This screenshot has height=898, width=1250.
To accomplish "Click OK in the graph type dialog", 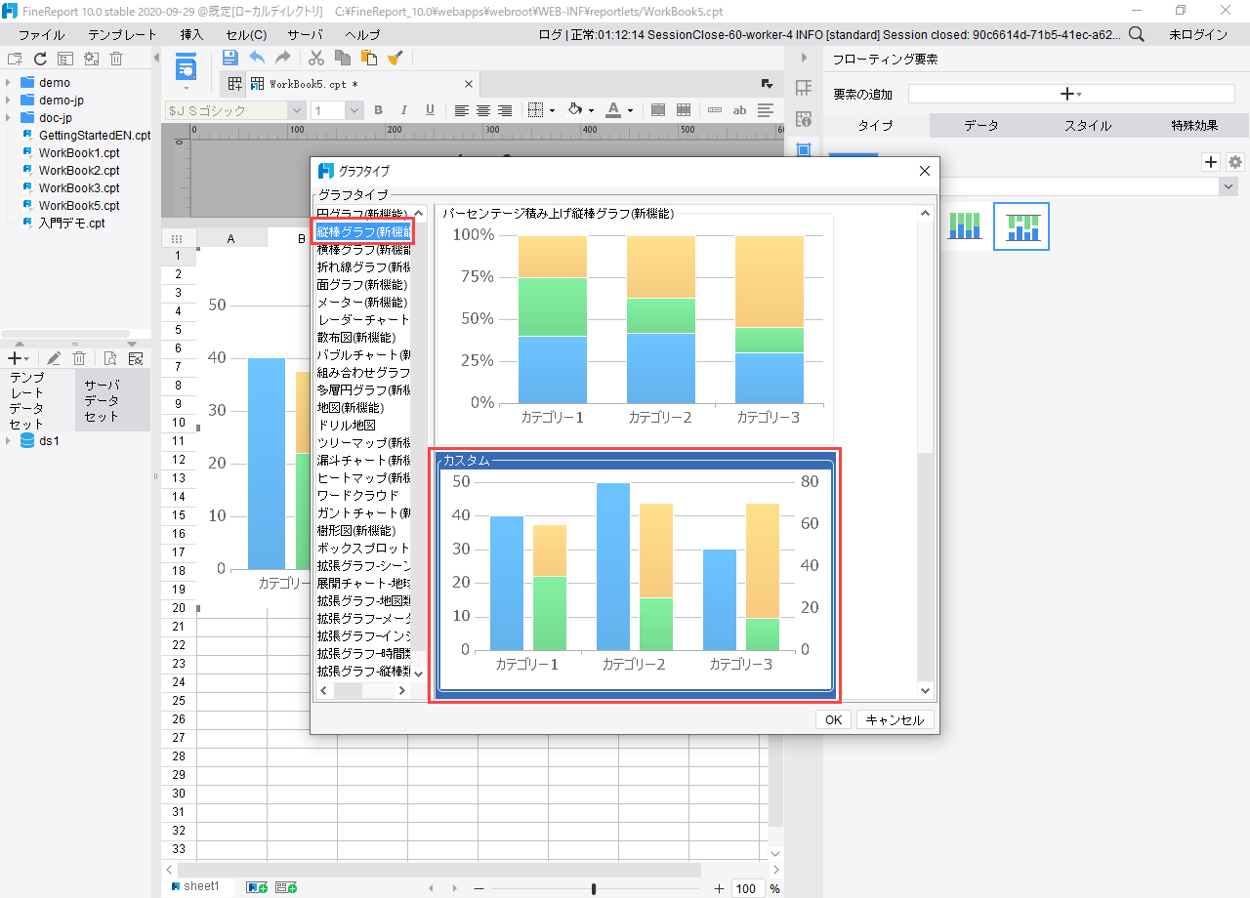I will point(832,719).
